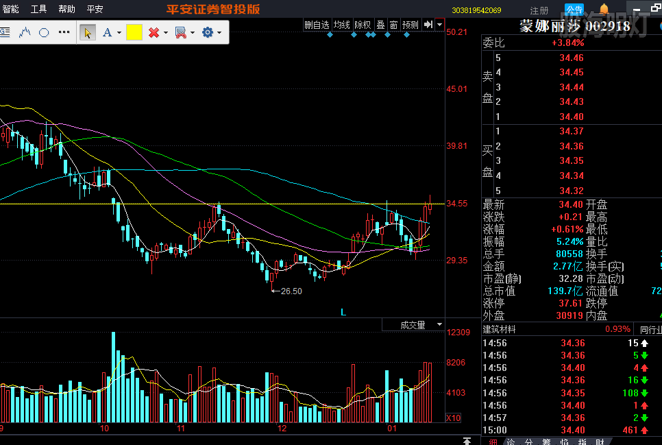Click the 删自选 button
Viewport: 662px width, 445px height.
[317, 25]
